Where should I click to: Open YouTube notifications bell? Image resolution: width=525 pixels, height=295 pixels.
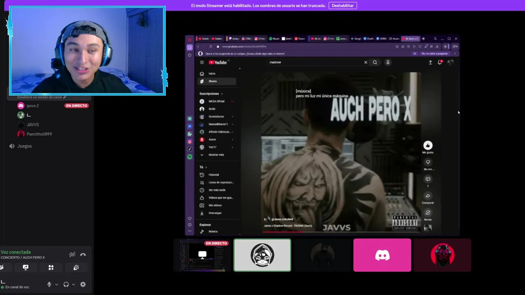(440, 62)
